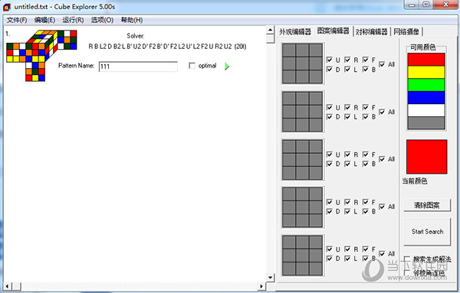The height and width of the screenshot is (293, 460).
Task: Uncheck U in the second pattern row
Action: tap(330, 107)
